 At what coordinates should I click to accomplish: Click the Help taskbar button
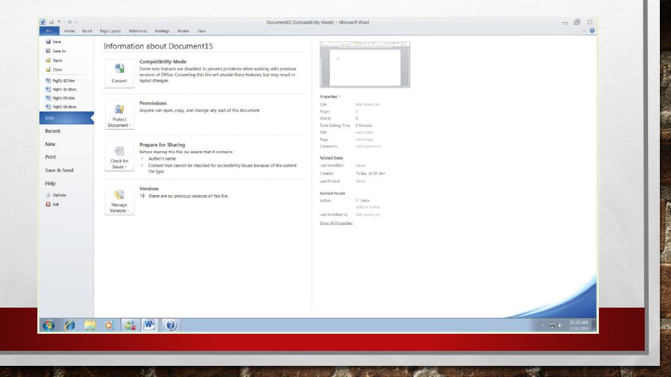[171, 325]
